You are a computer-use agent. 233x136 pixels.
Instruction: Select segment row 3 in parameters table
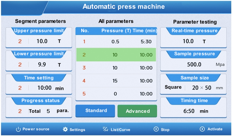click(x=116, y=68)
